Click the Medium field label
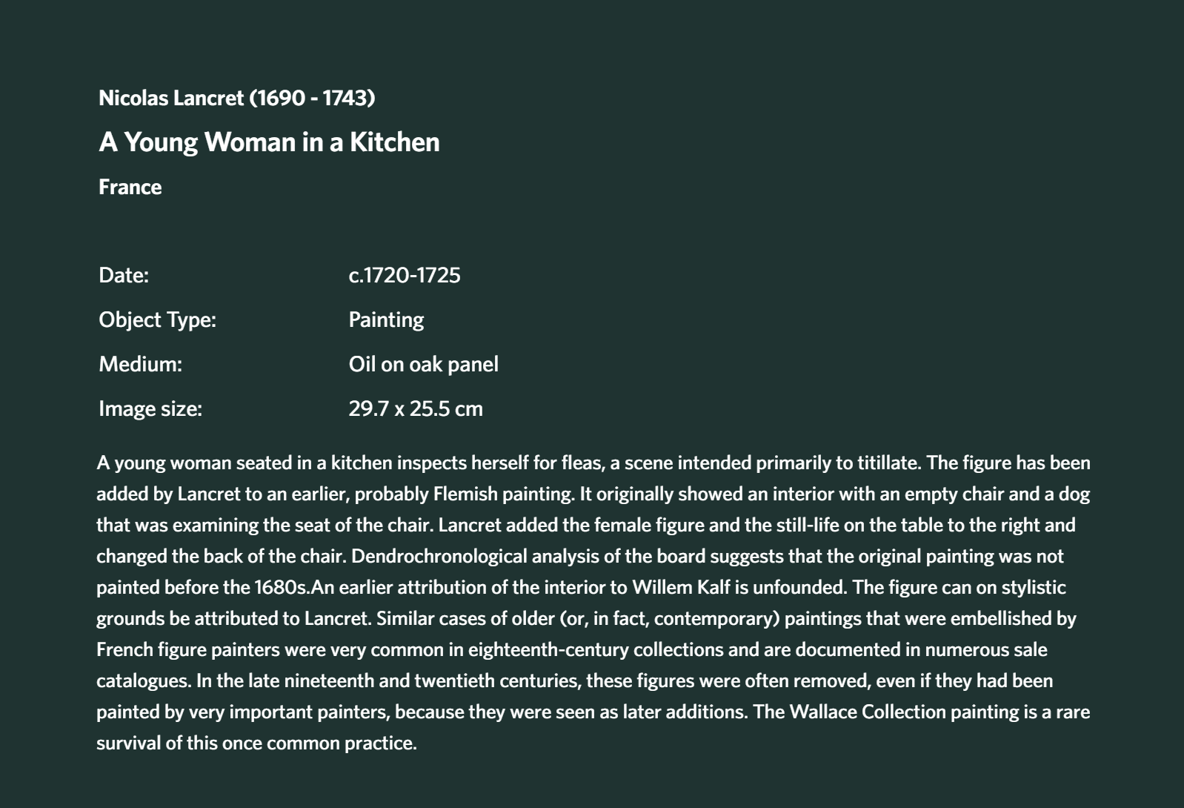Viewport: 1184px width, 808px height. coord(140,364)
